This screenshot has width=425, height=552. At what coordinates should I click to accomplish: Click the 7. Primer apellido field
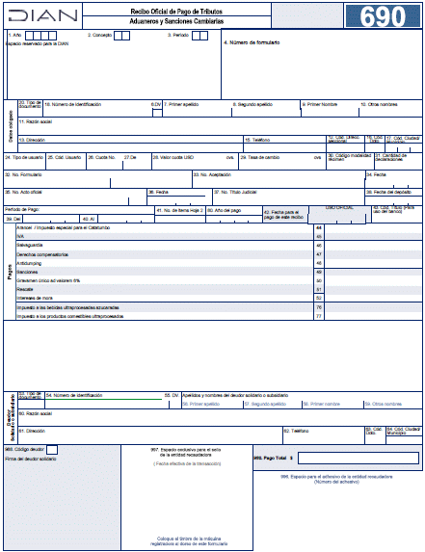[x=198, y=109]
